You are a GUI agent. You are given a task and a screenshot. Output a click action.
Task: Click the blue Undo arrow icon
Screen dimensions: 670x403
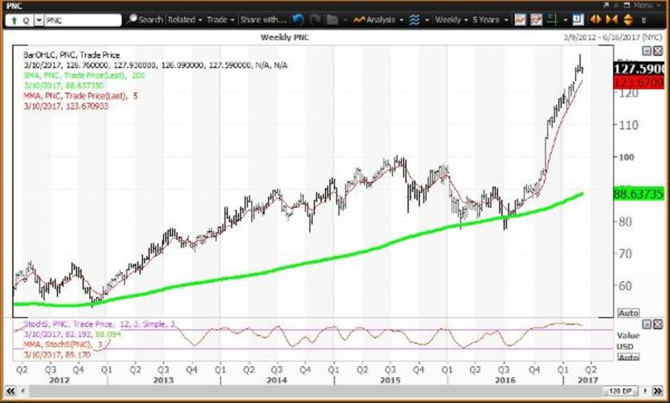pos(298,20)
